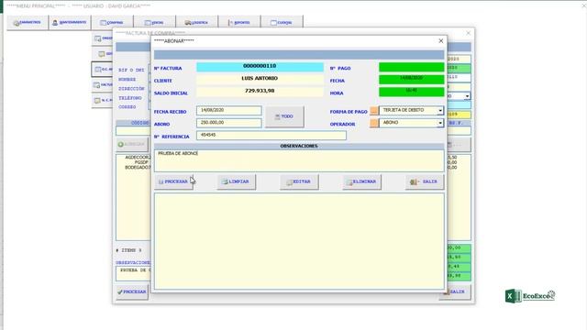Click the green N° Pago field
Viewport: 587px width, 330px height.
[412, 67]
